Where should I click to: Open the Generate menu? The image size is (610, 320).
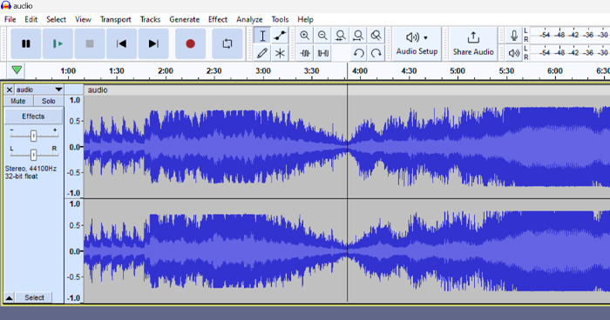[185, 19]
